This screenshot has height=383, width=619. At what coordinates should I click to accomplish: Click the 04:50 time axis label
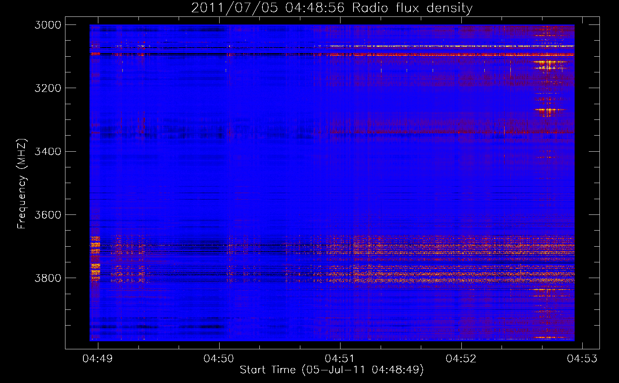(219, 358)
